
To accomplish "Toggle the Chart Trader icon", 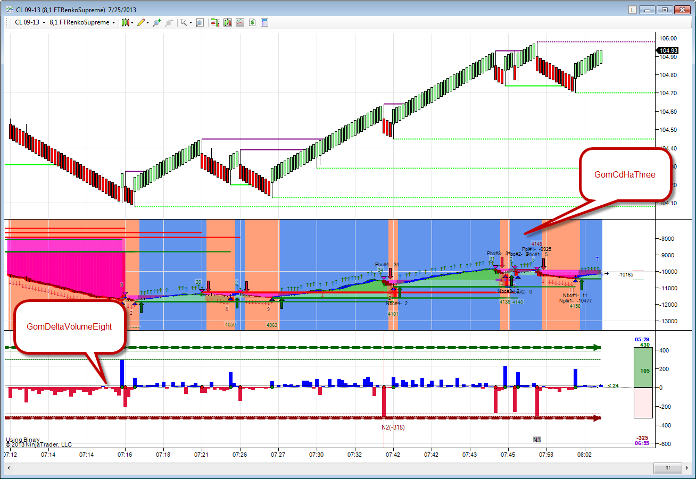I will 215,22.
